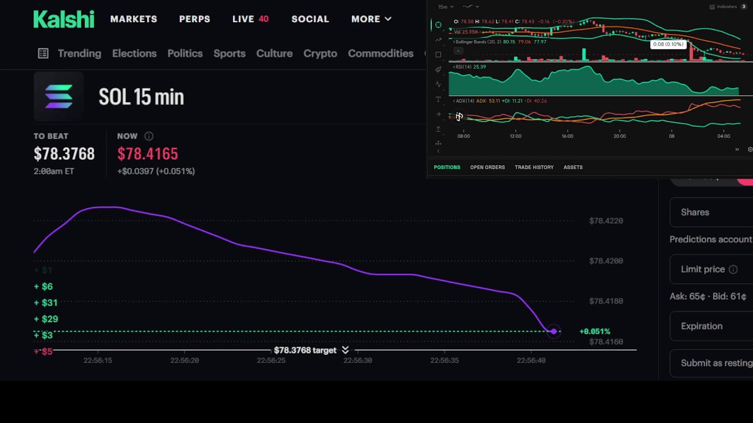This screenshot has width=753, height=423.
Task: Switch to the OPEN ORDERS tab
Action: [x=488, y=167]
